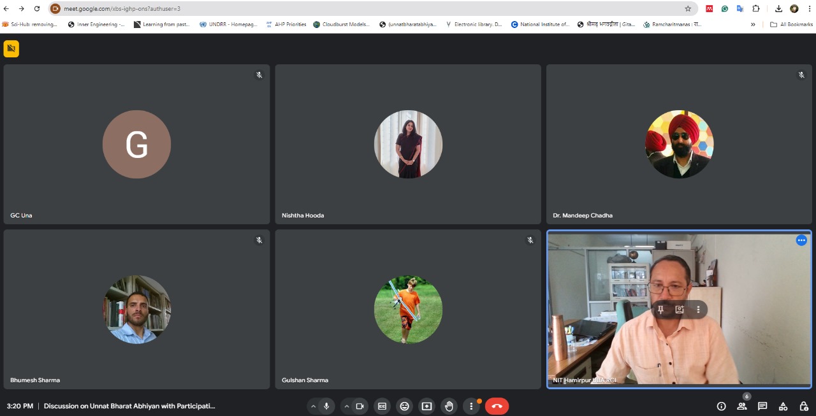Expand audio settings arrow beside microphone
This screenshot has height=416, width=816.
(313, 406)
